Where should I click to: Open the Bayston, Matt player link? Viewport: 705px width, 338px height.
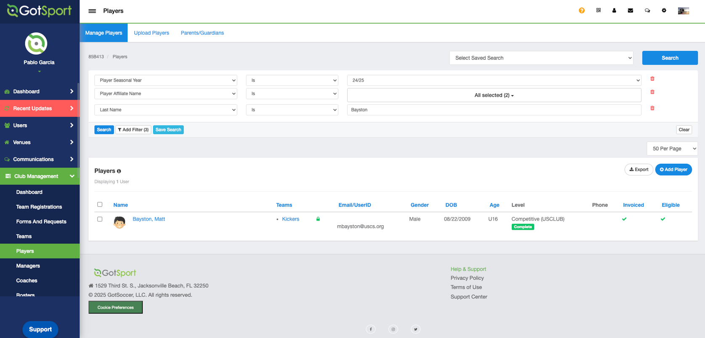pos(149,219)
